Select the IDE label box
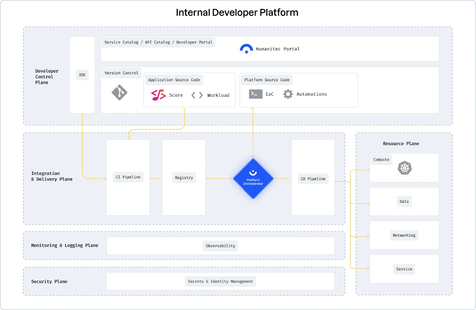476x310 pixels. pyautogui.click(x=82, y=75)
